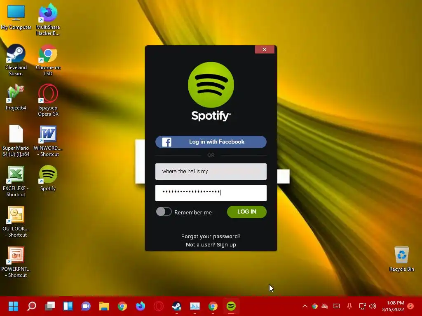Click the password field
422x316 pixels.
point(211,193)
